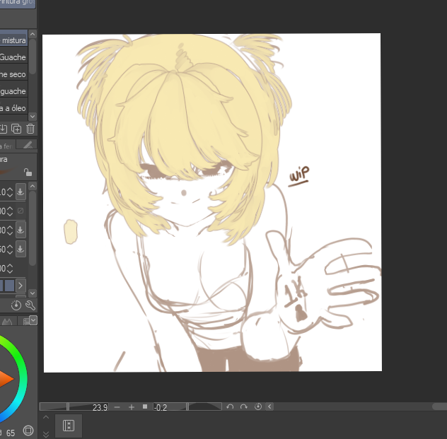447x439 pixels.
Task: Rotate canvas right with clockwise arrow
Action: tap(244, 406)
